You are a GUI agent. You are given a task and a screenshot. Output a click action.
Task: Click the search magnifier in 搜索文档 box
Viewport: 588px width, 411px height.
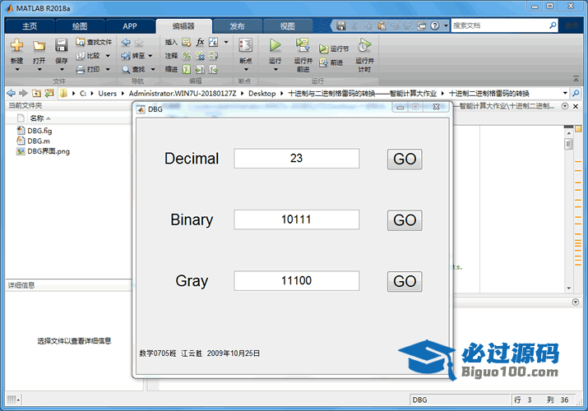(x=553, y=25)
